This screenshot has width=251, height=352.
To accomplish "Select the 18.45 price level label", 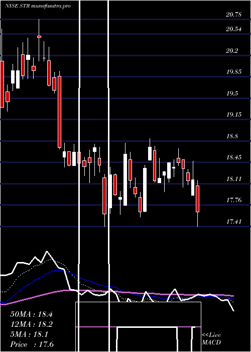I will (x=234, y=157).
